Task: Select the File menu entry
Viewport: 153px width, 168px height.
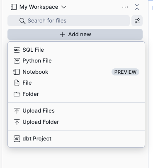Action: click(76, 83)
